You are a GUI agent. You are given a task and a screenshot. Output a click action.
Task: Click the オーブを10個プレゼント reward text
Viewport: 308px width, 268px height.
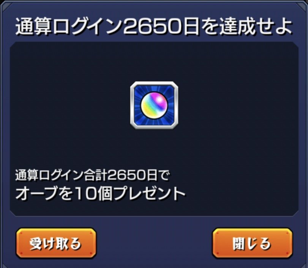tap(100, 193)
